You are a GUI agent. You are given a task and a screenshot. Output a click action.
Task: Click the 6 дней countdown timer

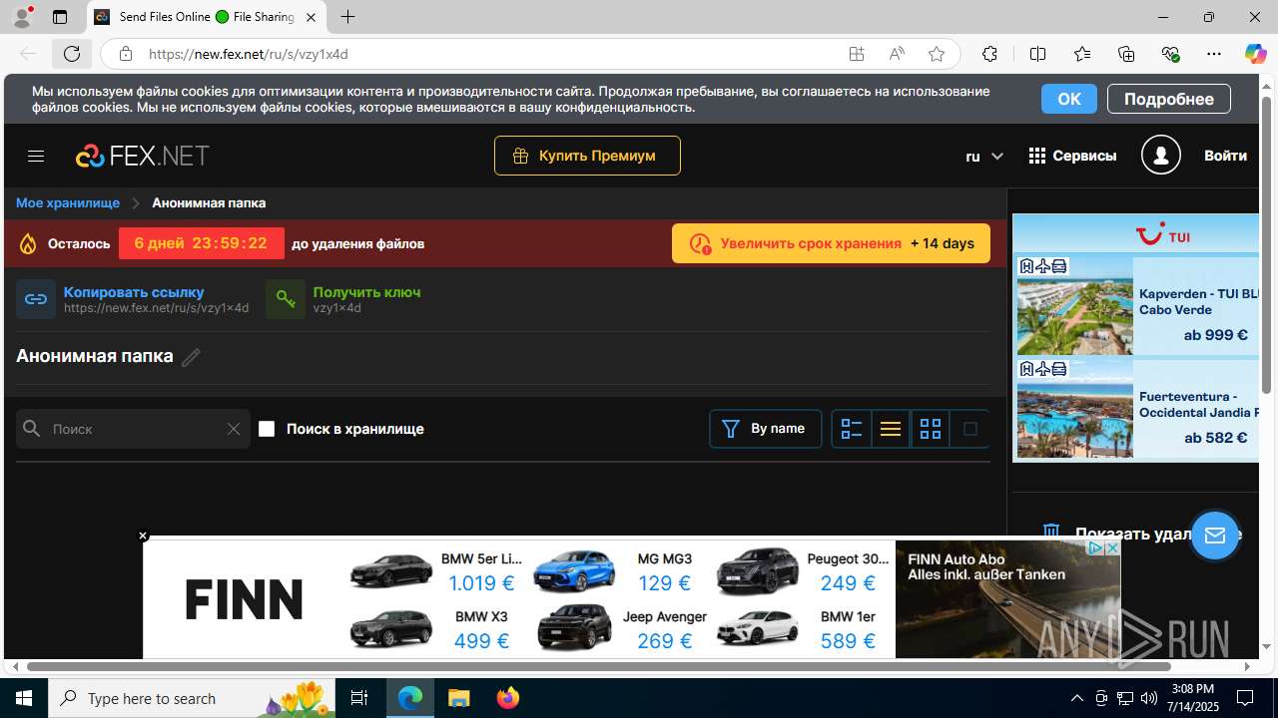click(x=201, y=243)
